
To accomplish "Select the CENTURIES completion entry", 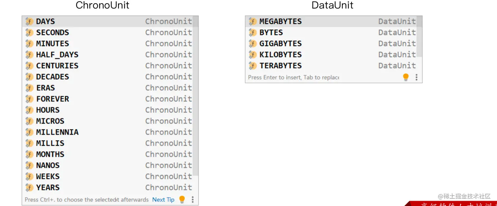I will coord(107,66).
